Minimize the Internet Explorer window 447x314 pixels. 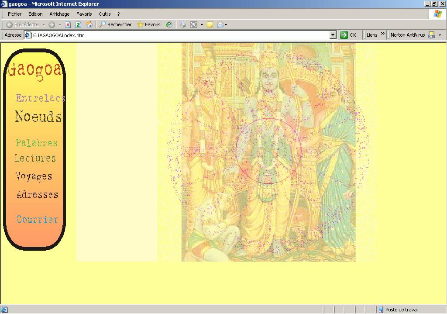[427, 3]
